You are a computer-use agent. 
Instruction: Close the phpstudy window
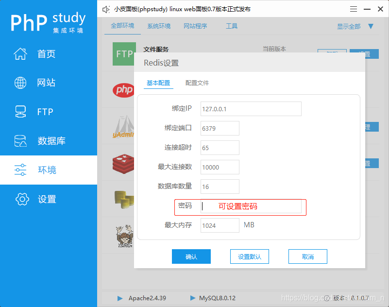coord(380,9)
